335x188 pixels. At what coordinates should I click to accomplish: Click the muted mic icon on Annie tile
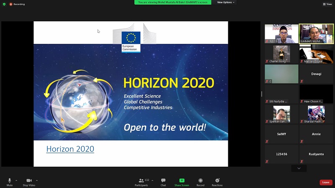click(301, 141)
